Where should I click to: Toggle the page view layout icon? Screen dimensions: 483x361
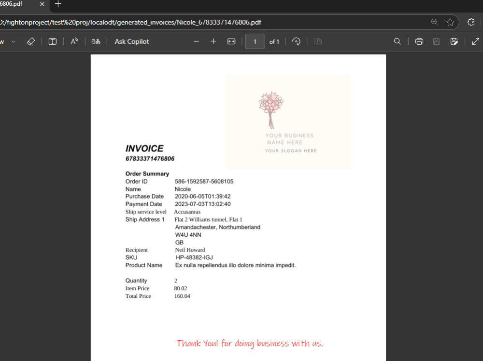[318, 41]
